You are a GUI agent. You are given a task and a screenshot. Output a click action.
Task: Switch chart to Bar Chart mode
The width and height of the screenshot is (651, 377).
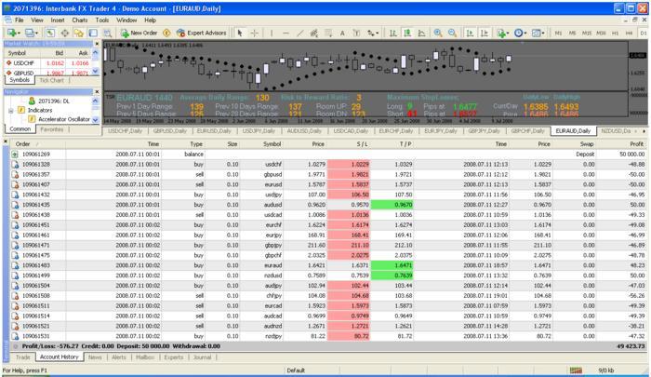coord(392,33)
